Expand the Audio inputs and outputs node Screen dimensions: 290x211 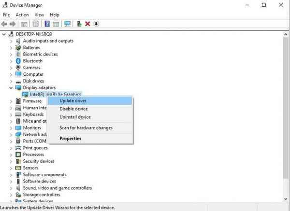pos(11,41)
